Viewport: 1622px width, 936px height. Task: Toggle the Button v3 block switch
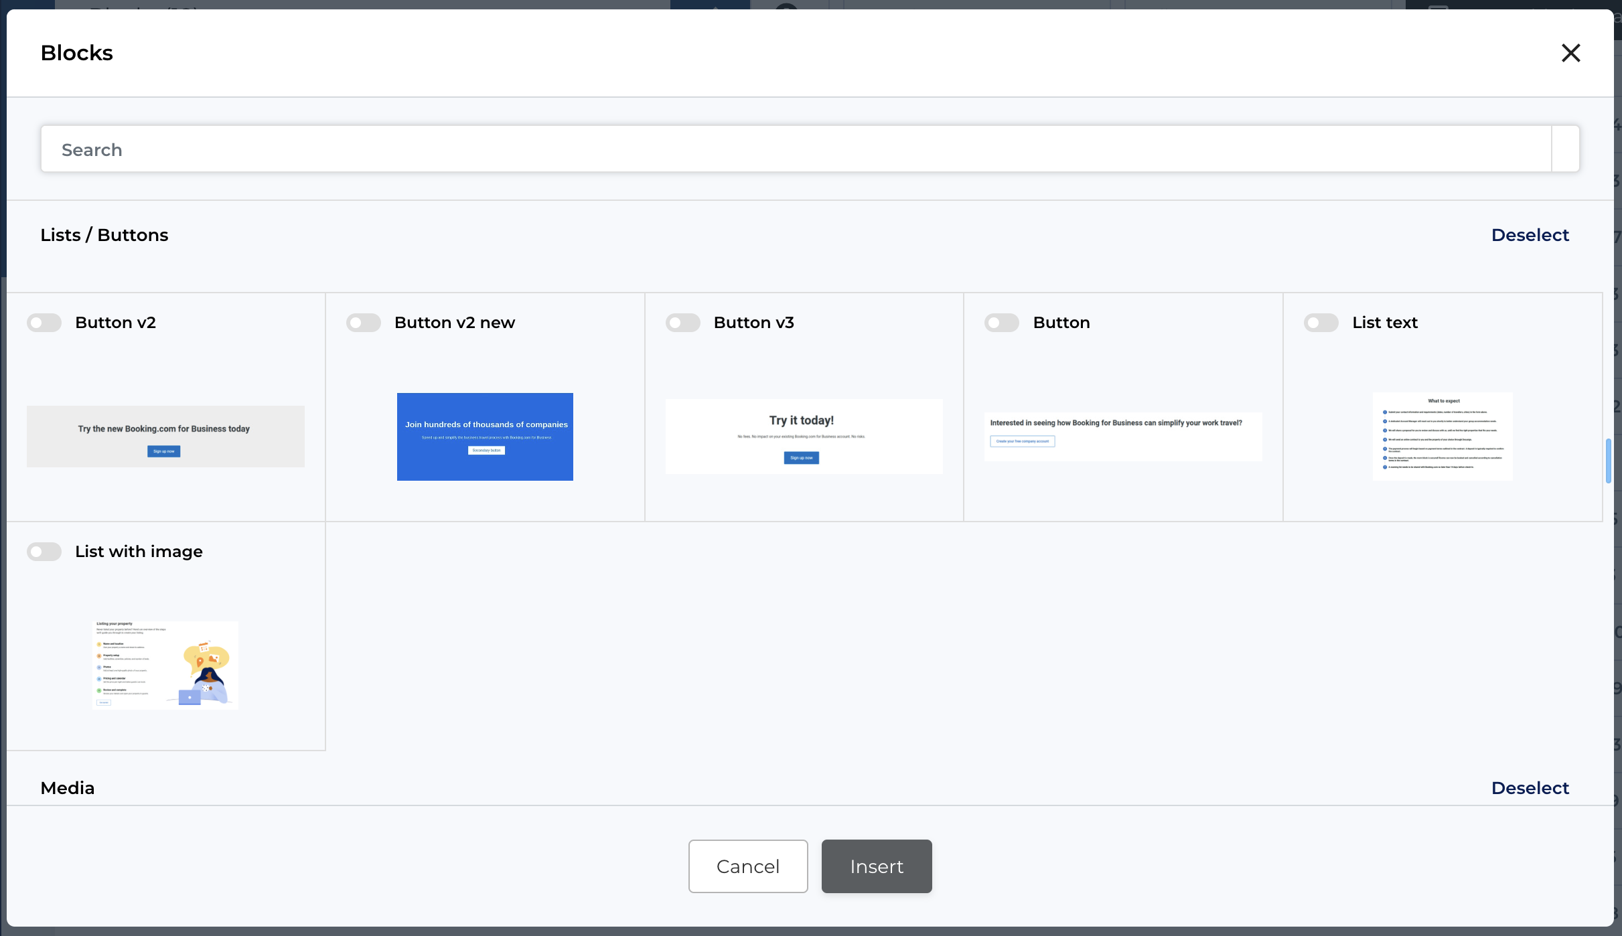(x=682, y=323)
